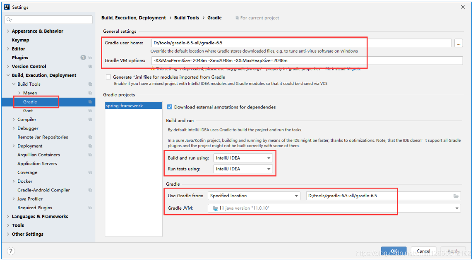475x261 pixels.
Task: Click the For current project icon
Action: pos(237,18)
